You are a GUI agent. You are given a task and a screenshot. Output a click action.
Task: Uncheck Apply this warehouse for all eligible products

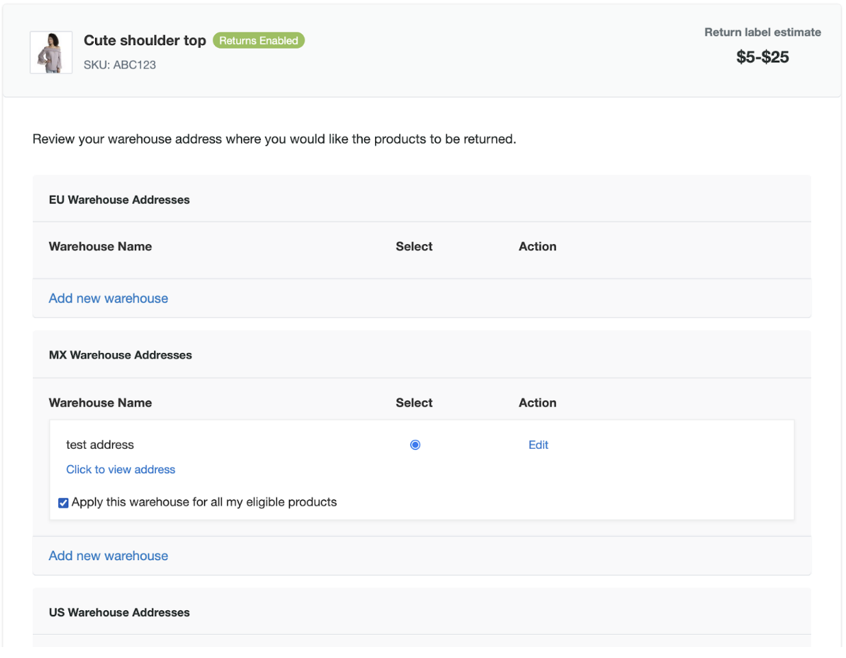click(x=64, y=503)
